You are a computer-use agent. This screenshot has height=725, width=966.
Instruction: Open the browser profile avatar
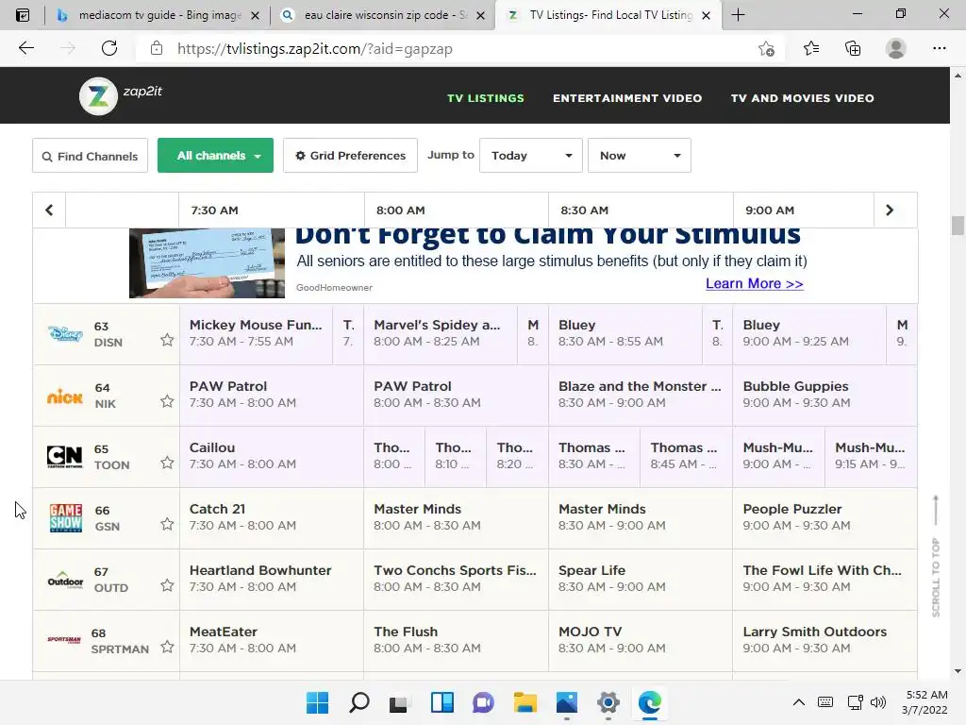[x=896, y=48]
